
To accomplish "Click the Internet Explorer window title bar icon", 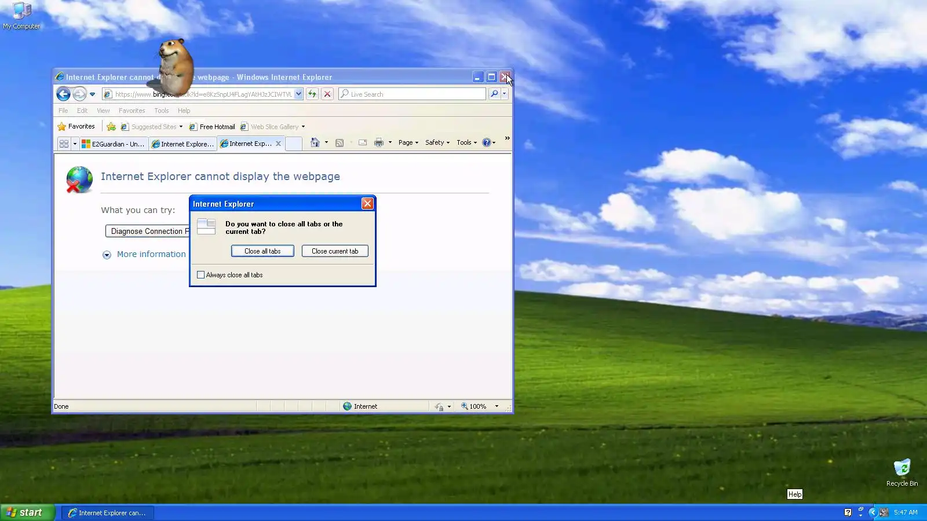I will tap(59, 77).
